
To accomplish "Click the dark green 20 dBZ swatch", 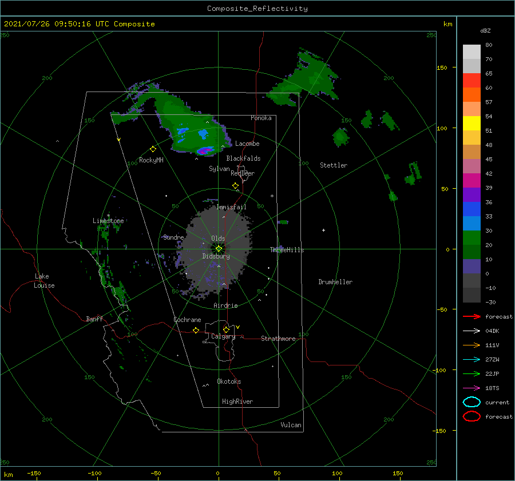I will 472,252.
